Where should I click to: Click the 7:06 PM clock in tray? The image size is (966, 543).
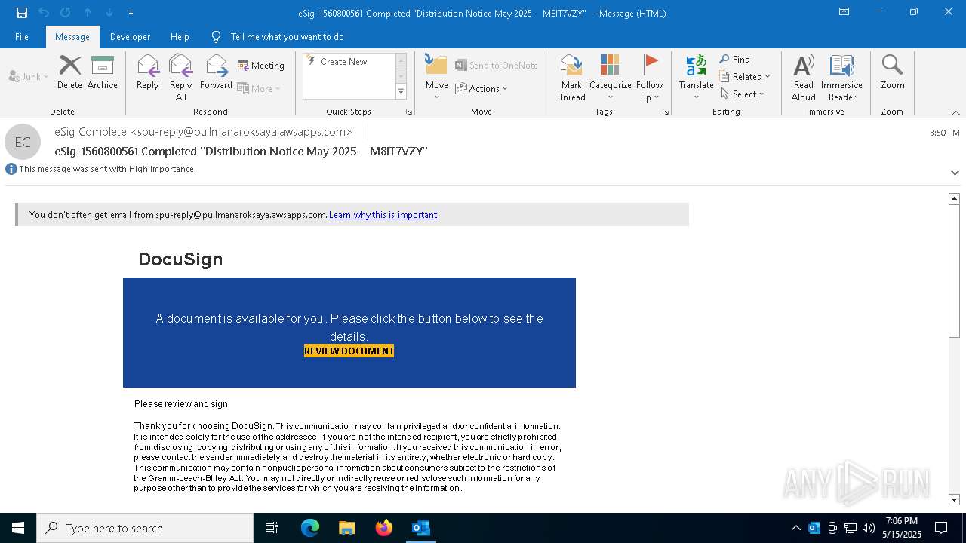point(902,521)
